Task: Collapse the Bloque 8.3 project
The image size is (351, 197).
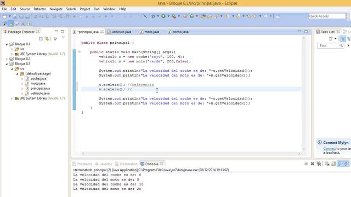Action: [x=7, y=64]
